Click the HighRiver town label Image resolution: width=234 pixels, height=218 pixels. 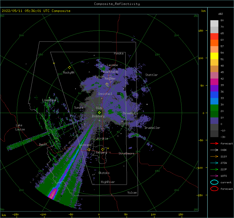point(108,182)
